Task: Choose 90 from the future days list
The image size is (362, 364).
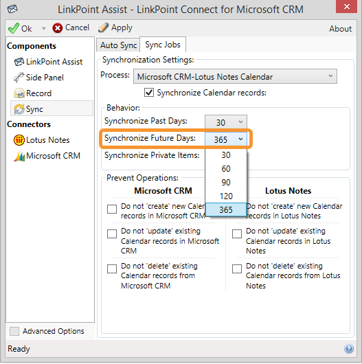Action: click(x=226, y=182)
